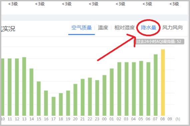The height and width of the screenshot is (126, 190).
Task: Switch to the 空气质量 tab
Action: tap(81, 28)
